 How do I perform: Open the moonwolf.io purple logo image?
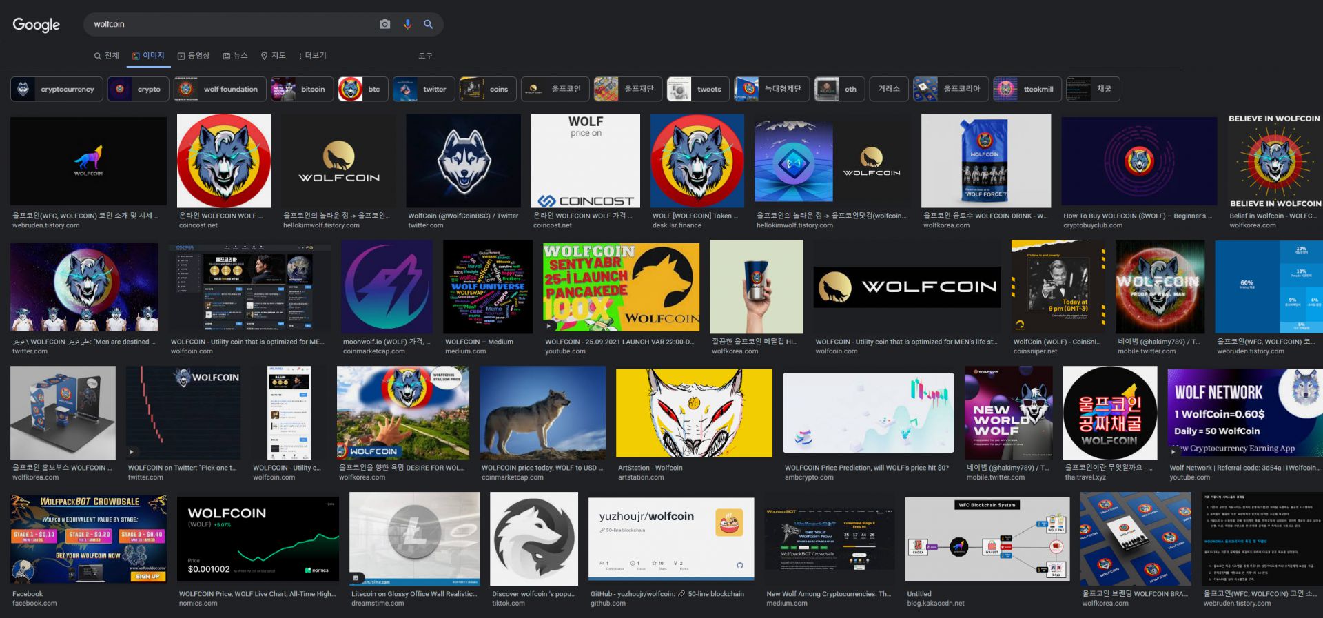[x=387, y=287]
